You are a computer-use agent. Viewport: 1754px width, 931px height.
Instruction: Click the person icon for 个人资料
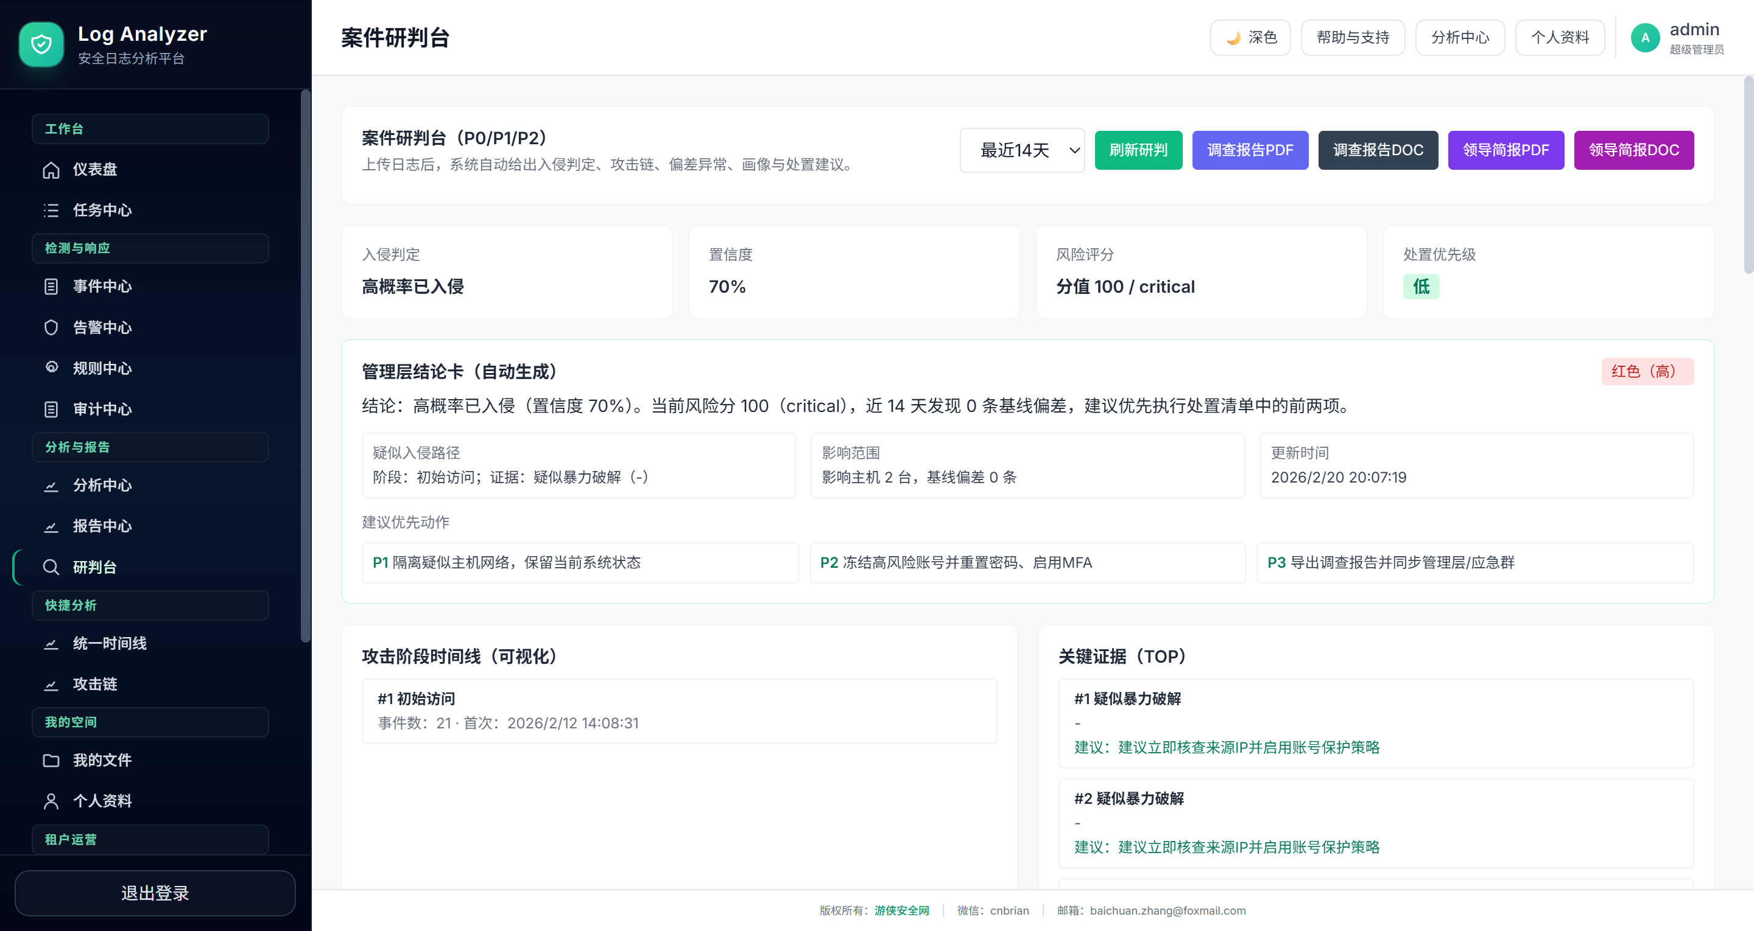coord(51,801)
